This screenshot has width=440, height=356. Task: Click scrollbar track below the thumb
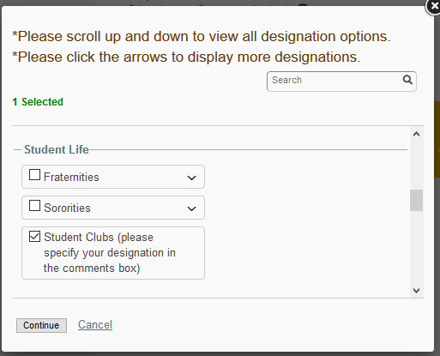pos(416,247)
